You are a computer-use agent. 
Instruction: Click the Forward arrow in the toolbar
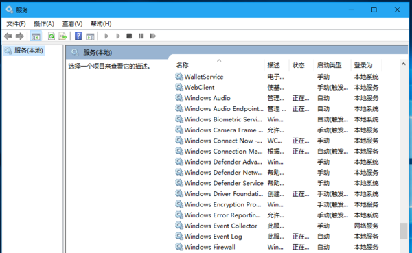point(20,36)
